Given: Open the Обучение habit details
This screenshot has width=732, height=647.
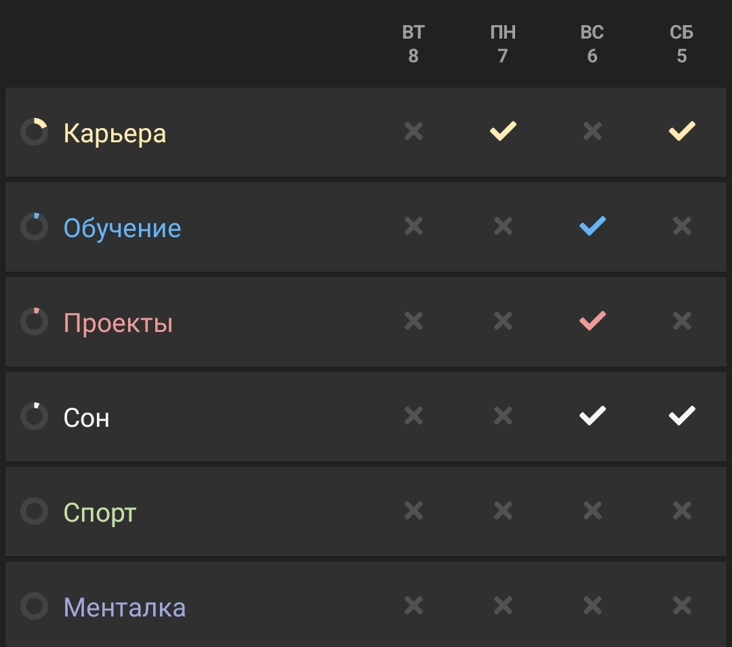Looking at the screenshot, I should tap(122, 228).
